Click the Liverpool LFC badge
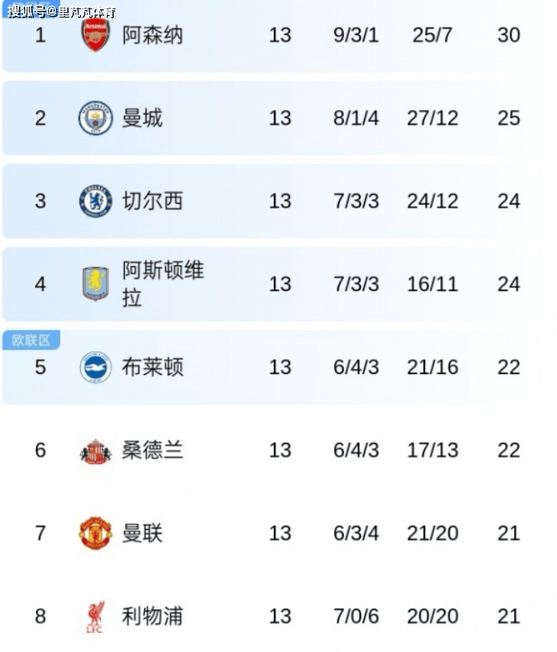557x652 pixels. pos(95,617)
